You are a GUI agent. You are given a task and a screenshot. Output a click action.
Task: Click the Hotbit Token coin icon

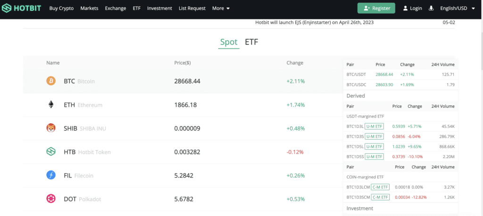click(51, 152)
